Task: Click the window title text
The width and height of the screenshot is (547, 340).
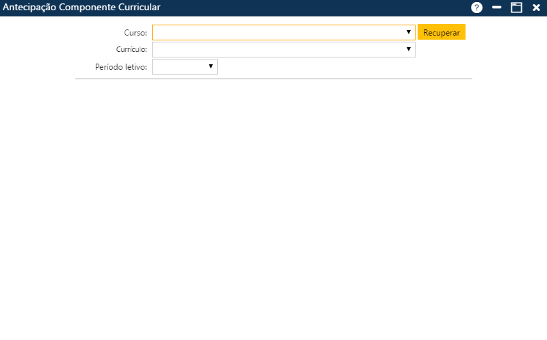Action: coord(81,8)
